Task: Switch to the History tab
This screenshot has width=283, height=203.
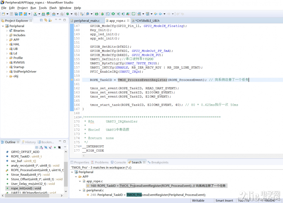Action: 29,142
